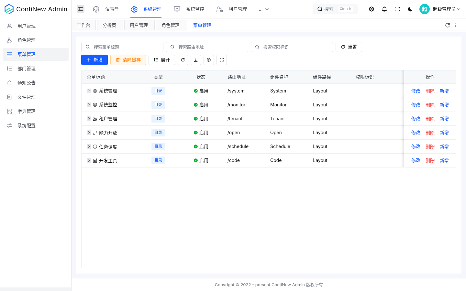Click 删除 for the 租户管理 row

pyautogui.click(x=430, y=119)
